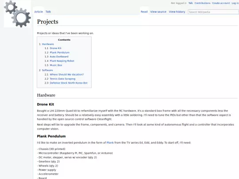Click 'DC motor, stepper, servo' list line

tap(67, 157)
